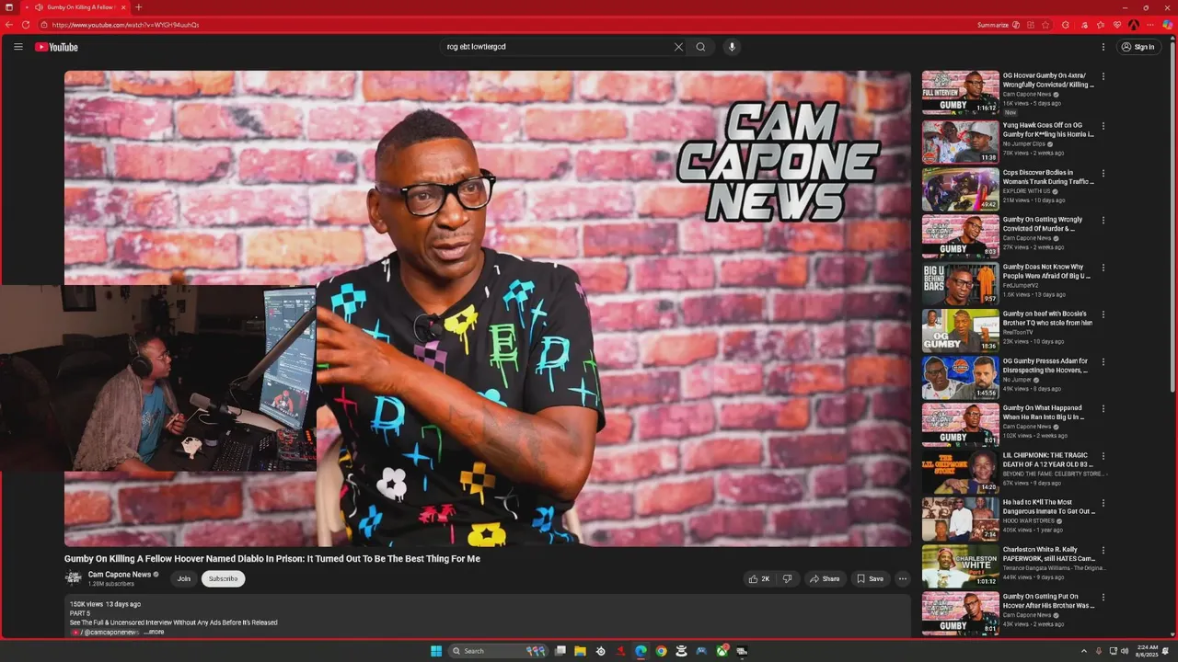This screenshot has height=662, width=1178.
Task: Go back in the browser
Action: 8,25
